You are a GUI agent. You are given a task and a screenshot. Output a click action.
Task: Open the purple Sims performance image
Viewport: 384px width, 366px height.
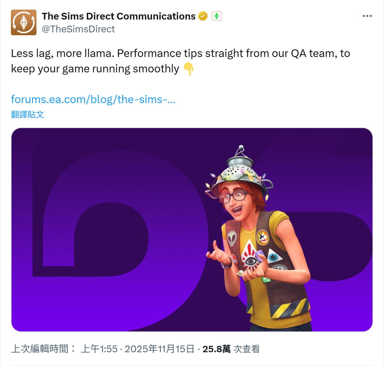(x=192, y=230)
